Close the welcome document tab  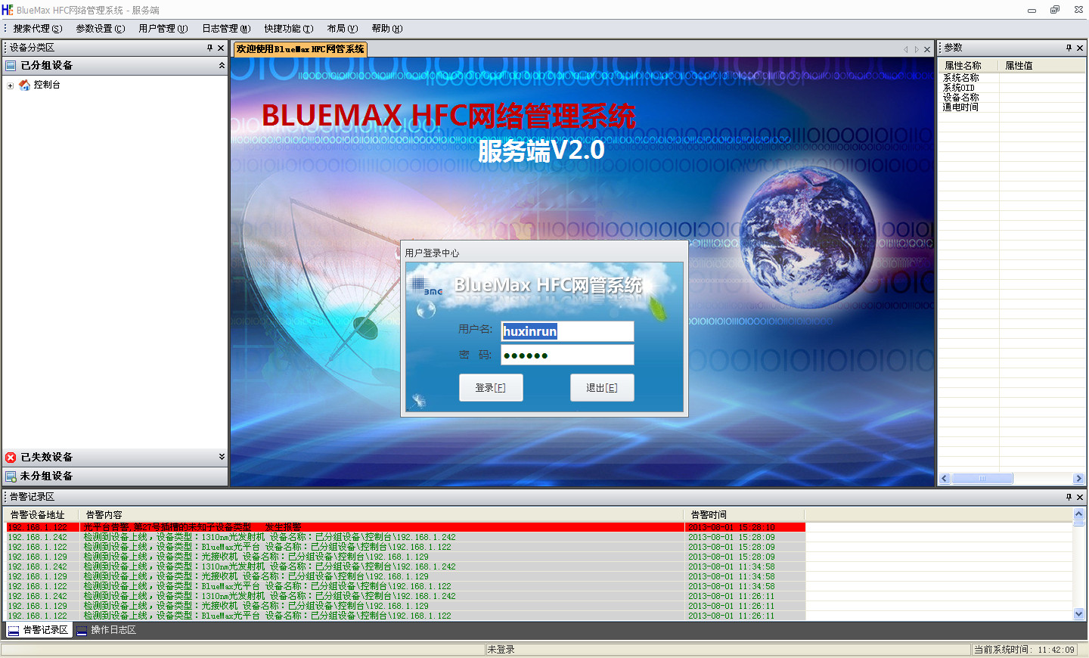[927, 50]
